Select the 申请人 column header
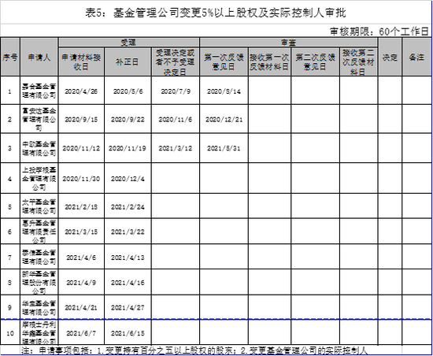The image size is (433, 356). (39, 57)
